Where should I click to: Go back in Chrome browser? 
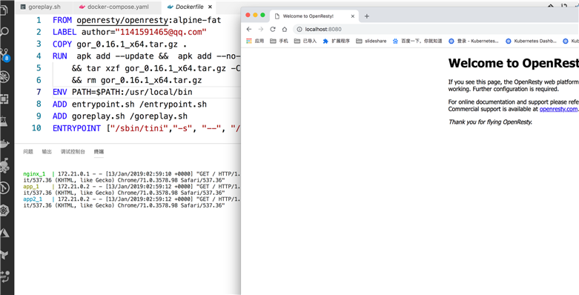(x=249, y=29)
